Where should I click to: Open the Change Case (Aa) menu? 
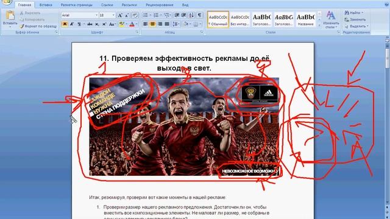(x=112, y=24)
